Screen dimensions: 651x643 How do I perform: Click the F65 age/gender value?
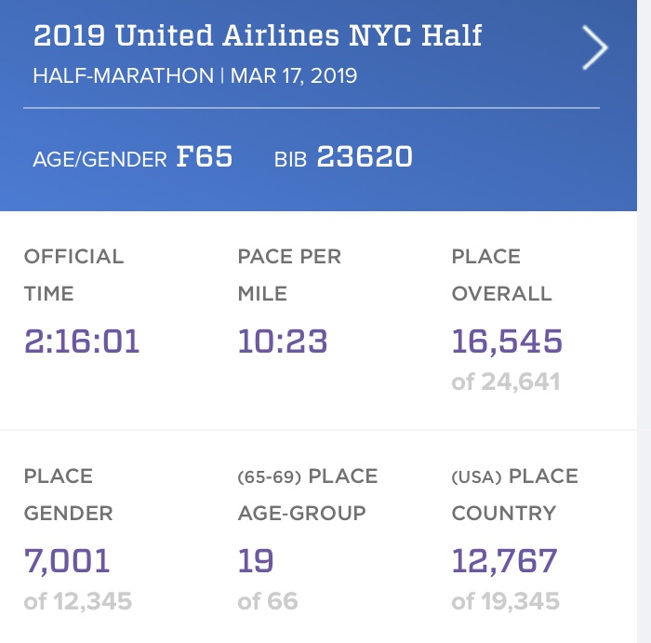tap(205, 157)
